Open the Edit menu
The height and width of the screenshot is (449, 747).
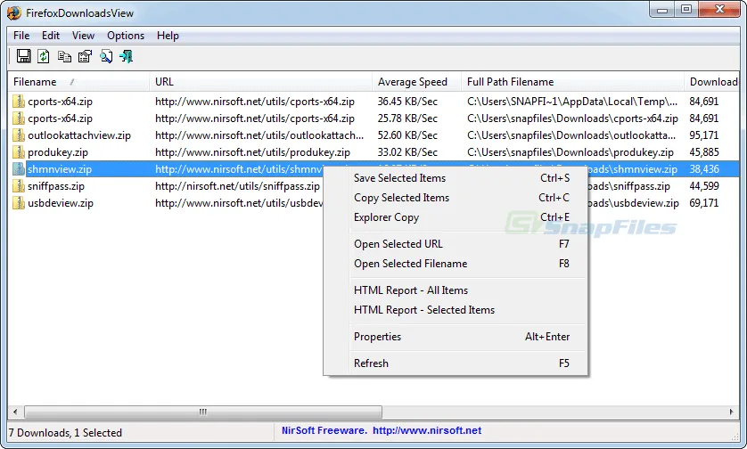[51, 36]
